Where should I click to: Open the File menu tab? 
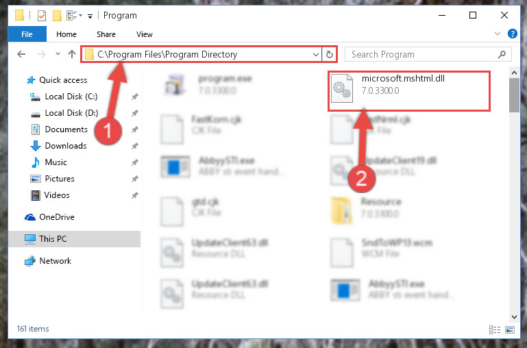[27, 34]
